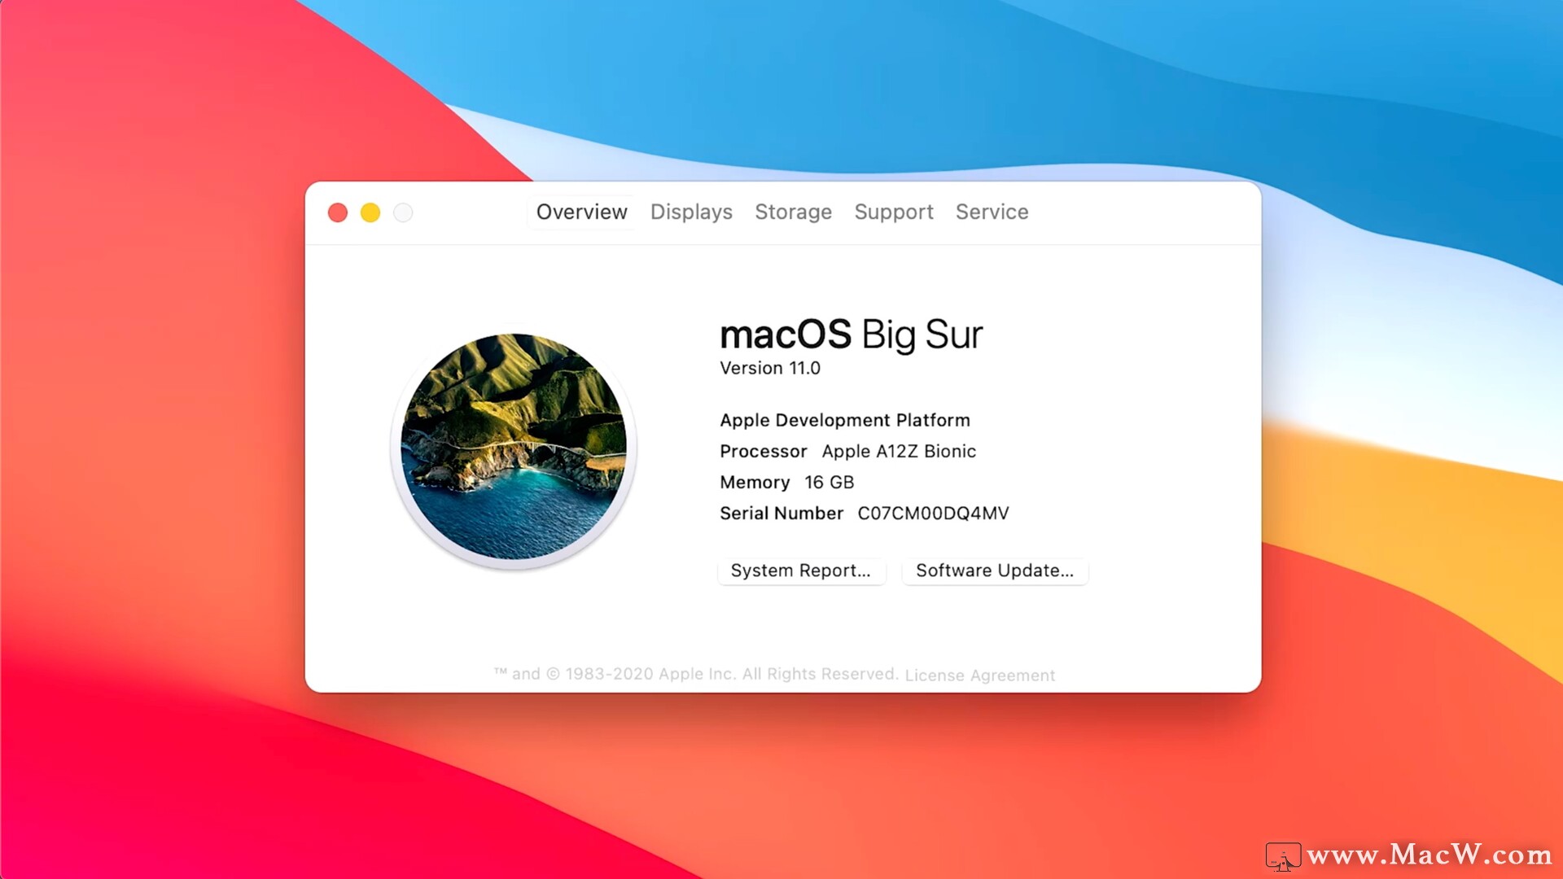Click the License Agreement link
This screenshot has height=879, width=1563.
979,675
